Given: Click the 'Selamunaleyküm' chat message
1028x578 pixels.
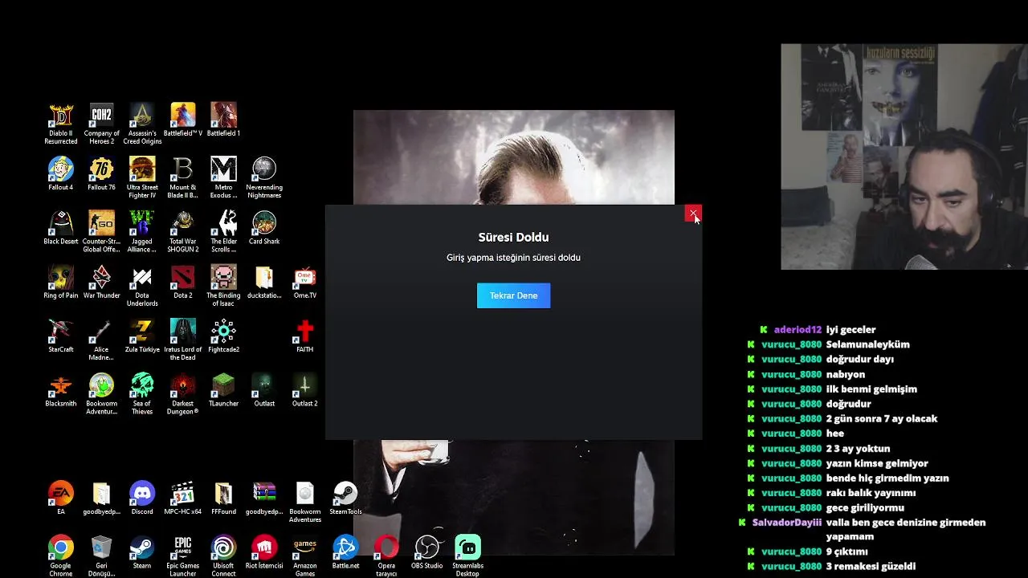Looking at the screenshot, I should (867, 344).
